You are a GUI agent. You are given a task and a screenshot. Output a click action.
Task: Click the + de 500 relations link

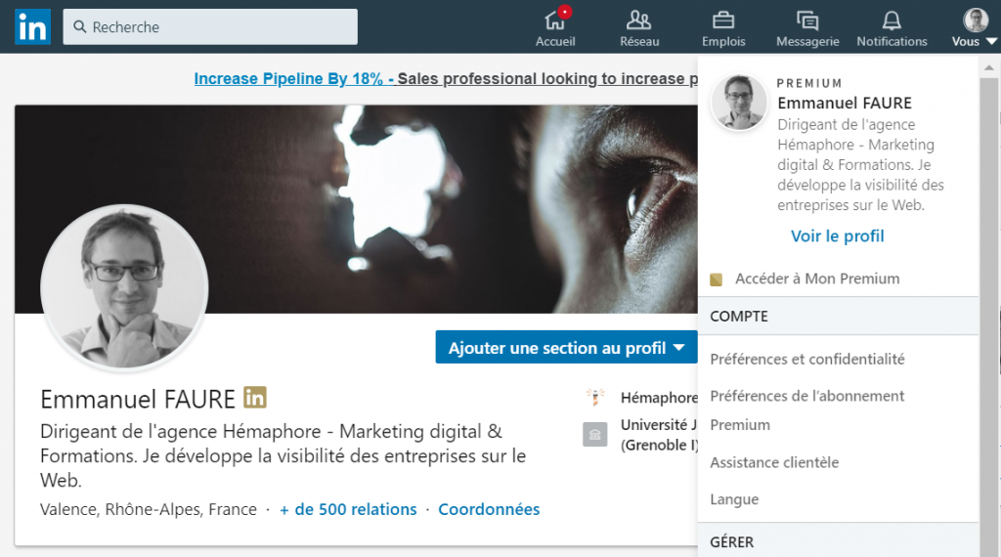pyautogui.click(x=348, y=509)
